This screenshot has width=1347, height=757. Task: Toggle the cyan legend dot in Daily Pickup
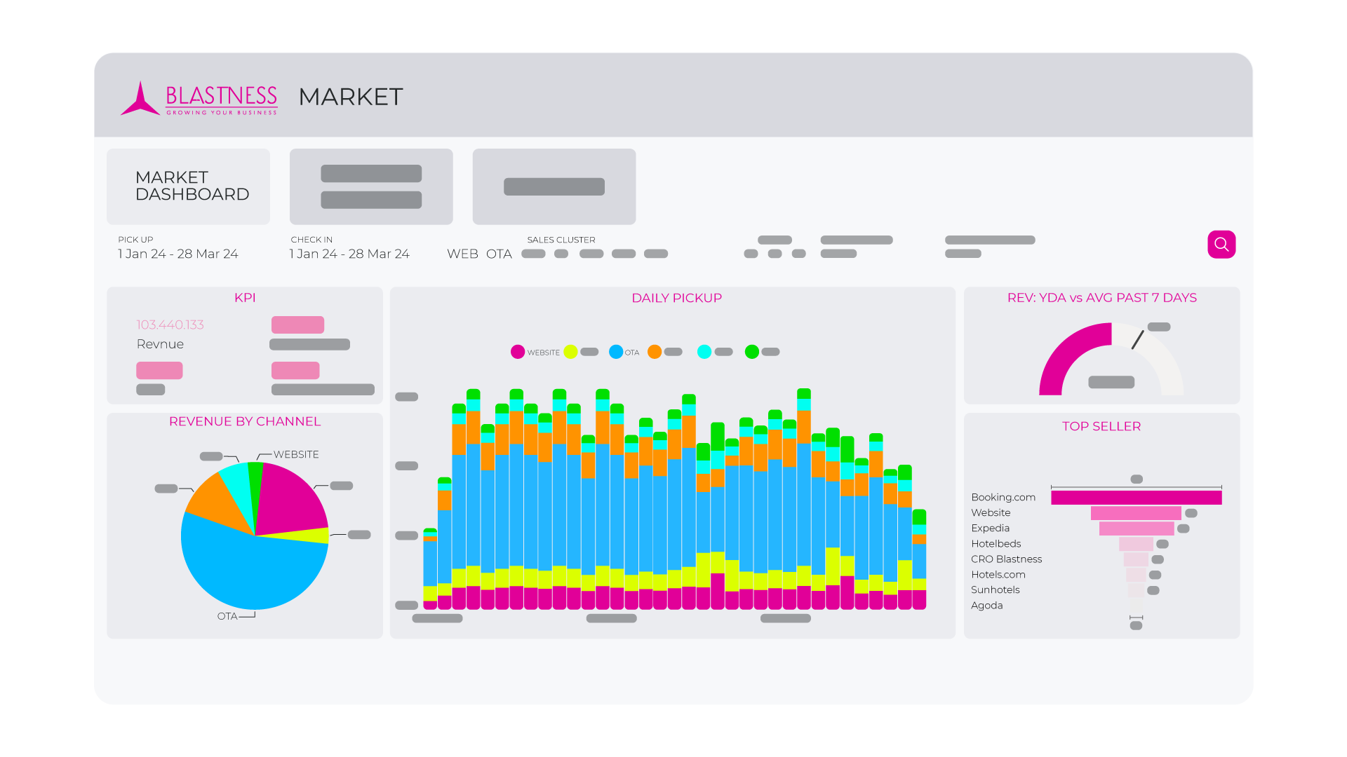[704, 352]
